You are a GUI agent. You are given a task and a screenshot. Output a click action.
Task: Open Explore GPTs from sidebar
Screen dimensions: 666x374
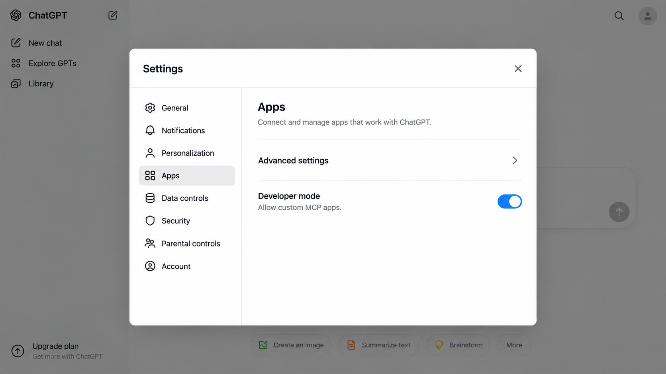tap(52, 63)
